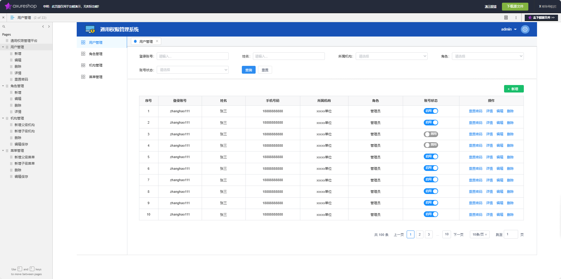This screenshot has width=561, height=279.
Task: Open the 所属机构 dropdown
Action: click(x=391, y=56)
